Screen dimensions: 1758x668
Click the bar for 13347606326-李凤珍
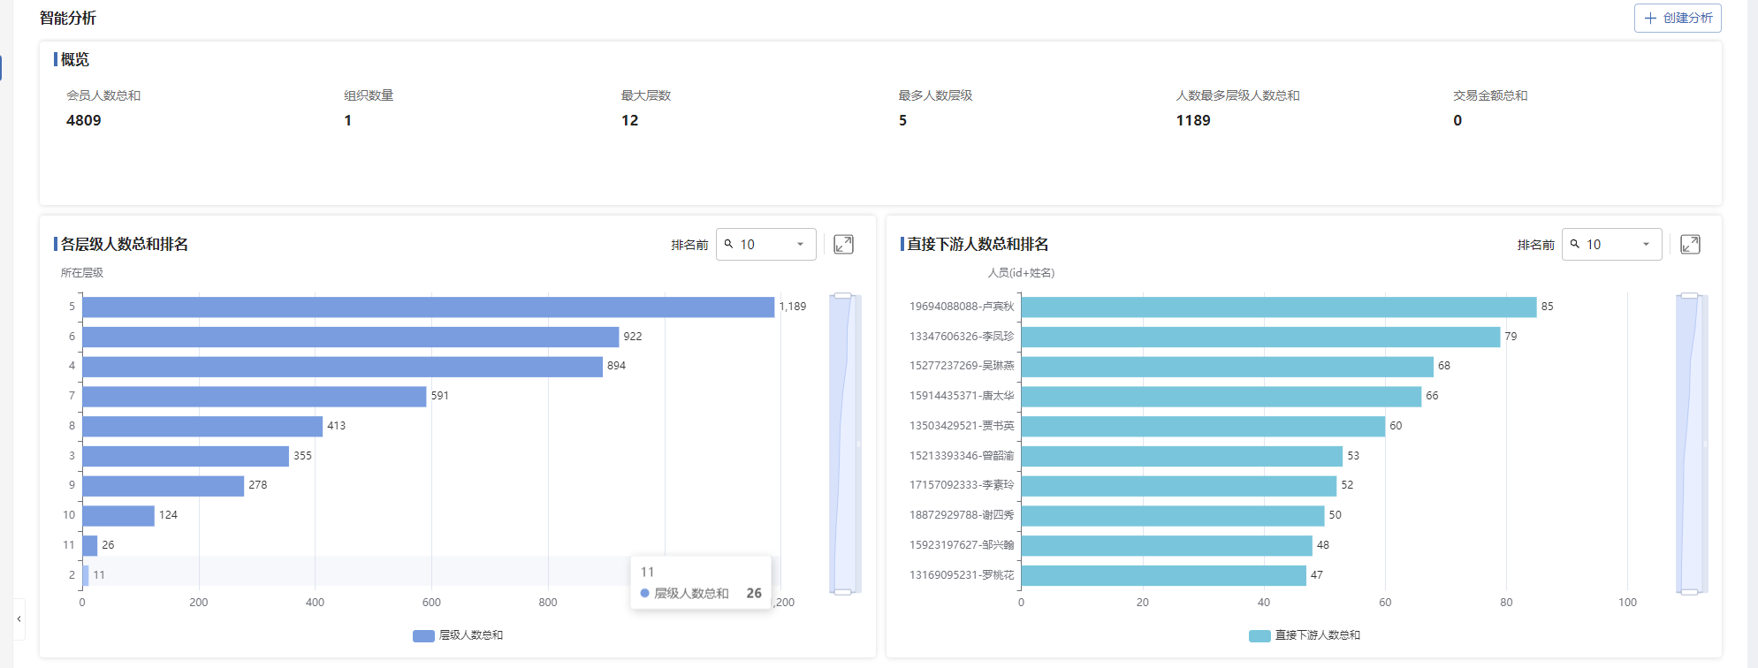[1260, 337]
